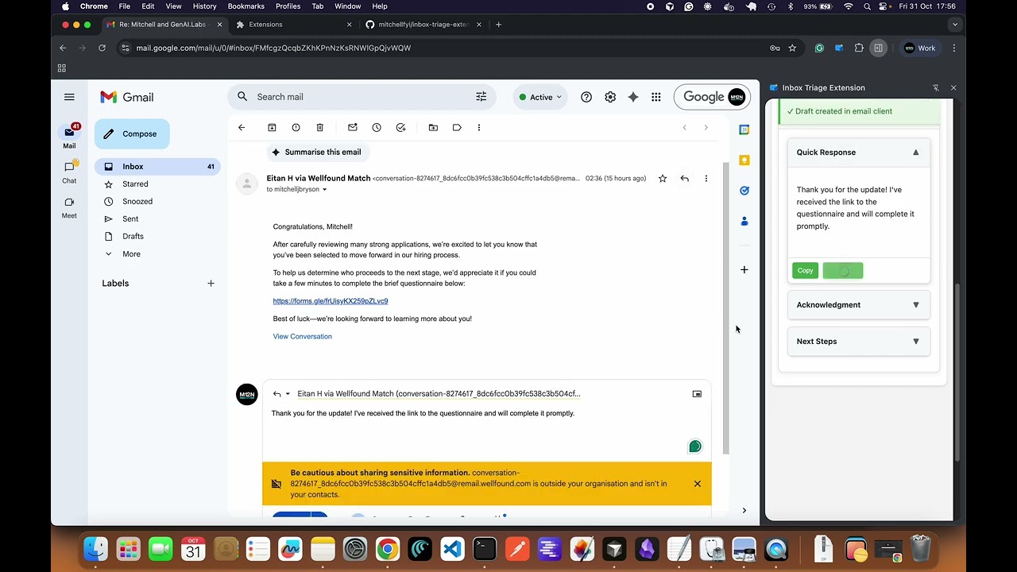
Task: Click the Compose button
Action: pos(132,134)
